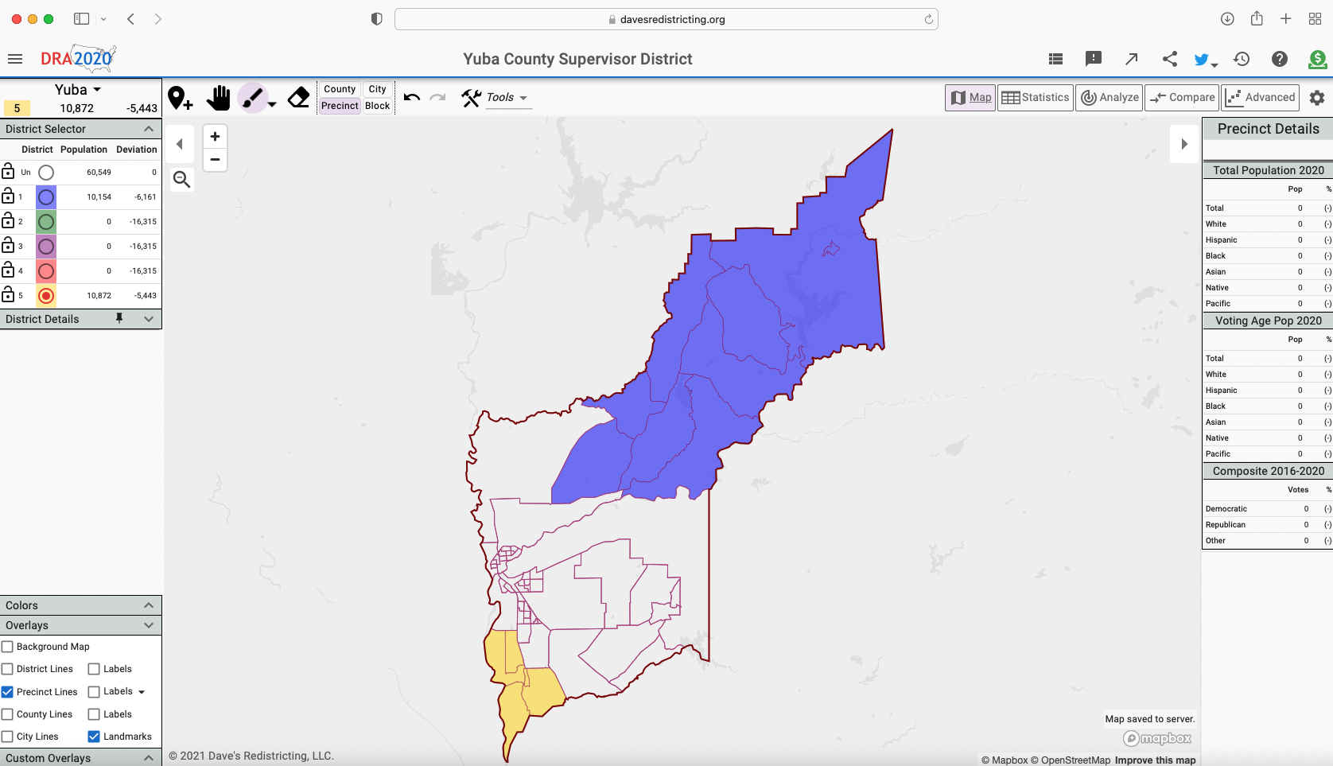Click the open-in-new arrow icon
Screen dimensions: 1333x766
coord(1131,59)
